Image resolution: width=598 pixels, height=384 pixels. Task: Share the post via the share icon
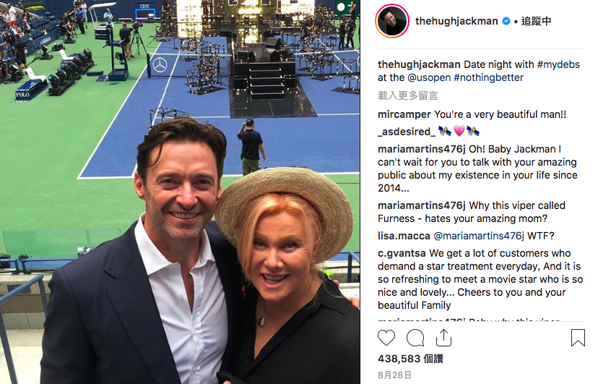(x=443, y=338)
